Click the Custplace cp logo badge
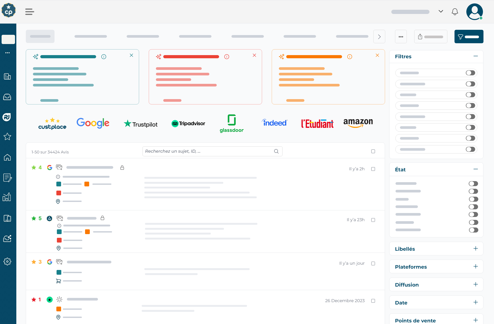Image resolution: width=494 pixels, height=324 pixels. (8, 10)
